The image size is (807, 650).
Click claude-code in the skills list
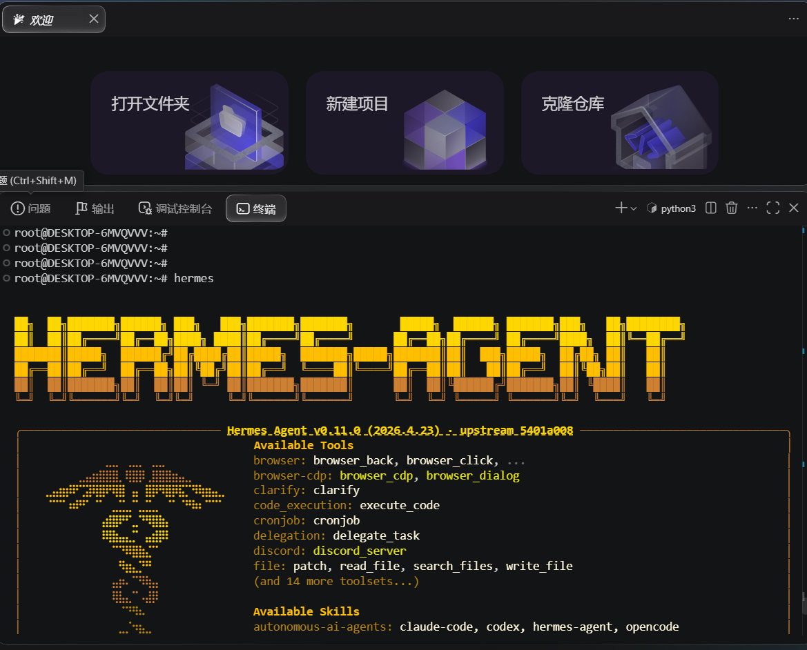(x=436, y=627)
